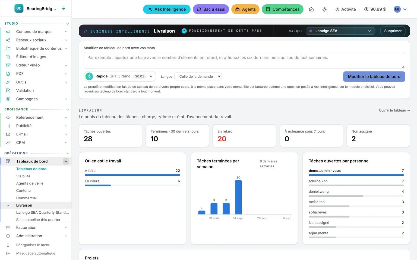Screen dimensions: 417x260
Task: Click the Facturation card icon
Action: [8, 227]
